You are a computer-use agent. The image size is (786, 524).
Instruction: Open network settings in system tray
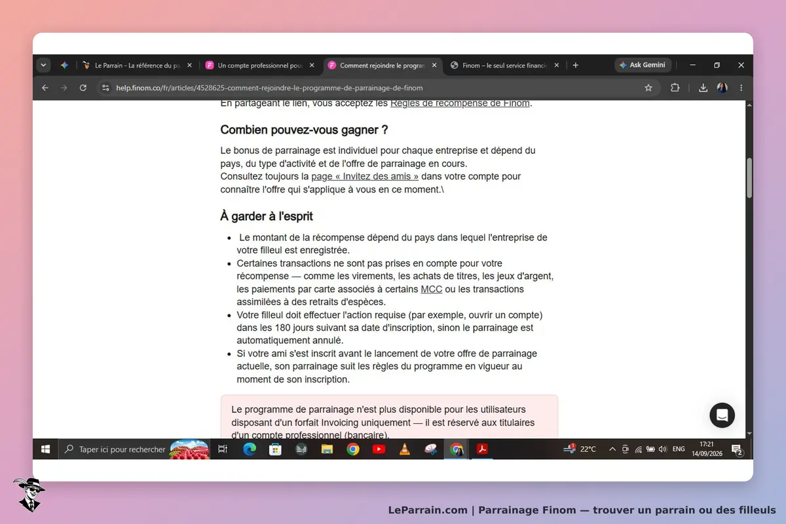[x=638, y=449]
